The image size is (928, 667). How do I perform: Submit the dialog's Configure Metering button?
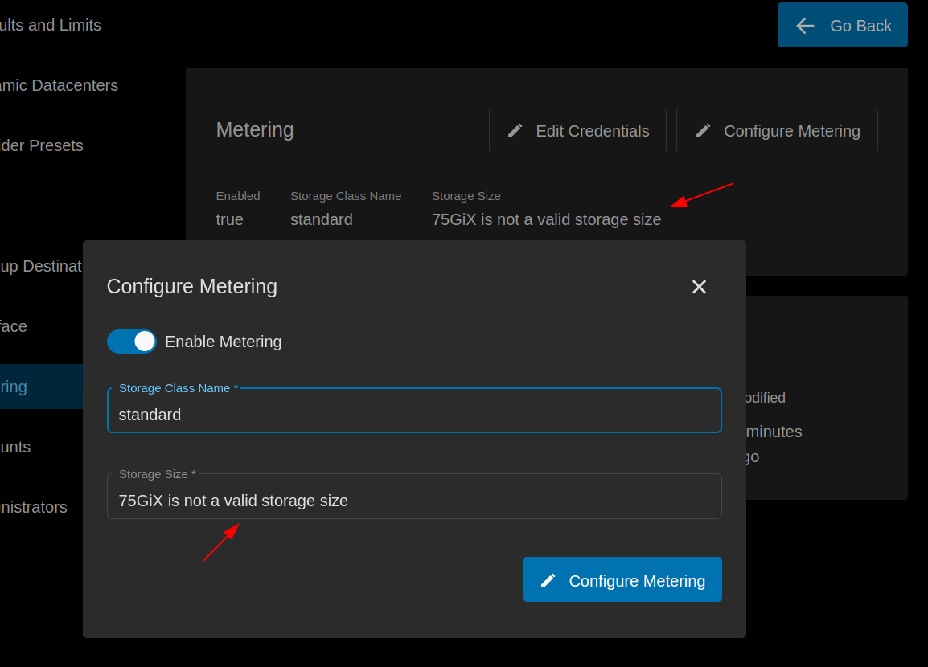[x=622, y=579]
